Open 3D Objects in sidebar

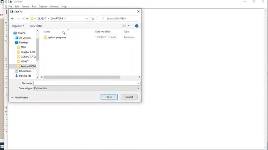tap(25, 38)
